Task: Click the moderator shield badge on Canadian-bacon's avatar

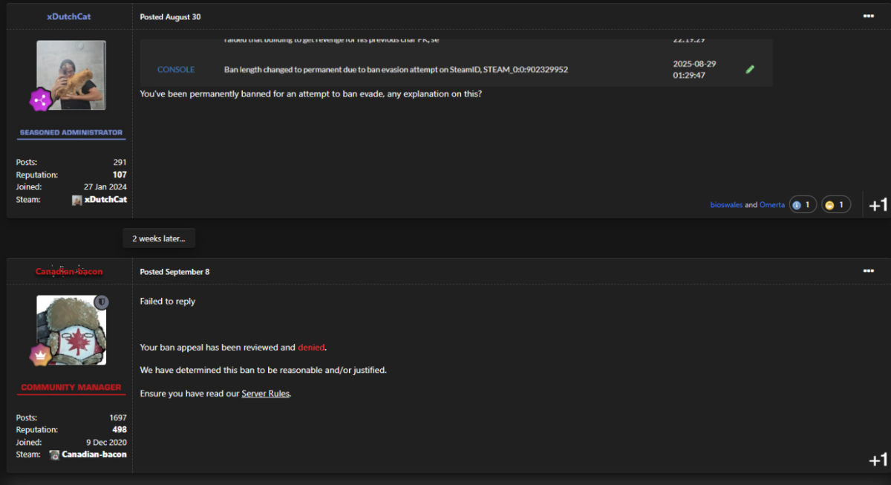Action: coord(102,302)
